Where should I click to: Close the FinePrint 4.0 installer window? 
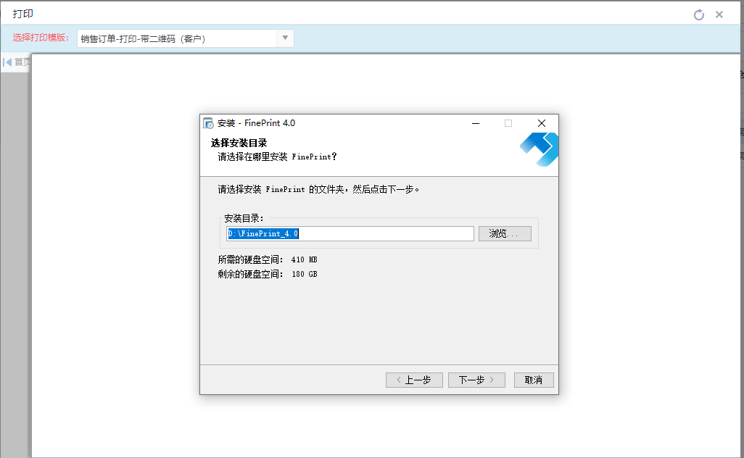click(542, 123)
